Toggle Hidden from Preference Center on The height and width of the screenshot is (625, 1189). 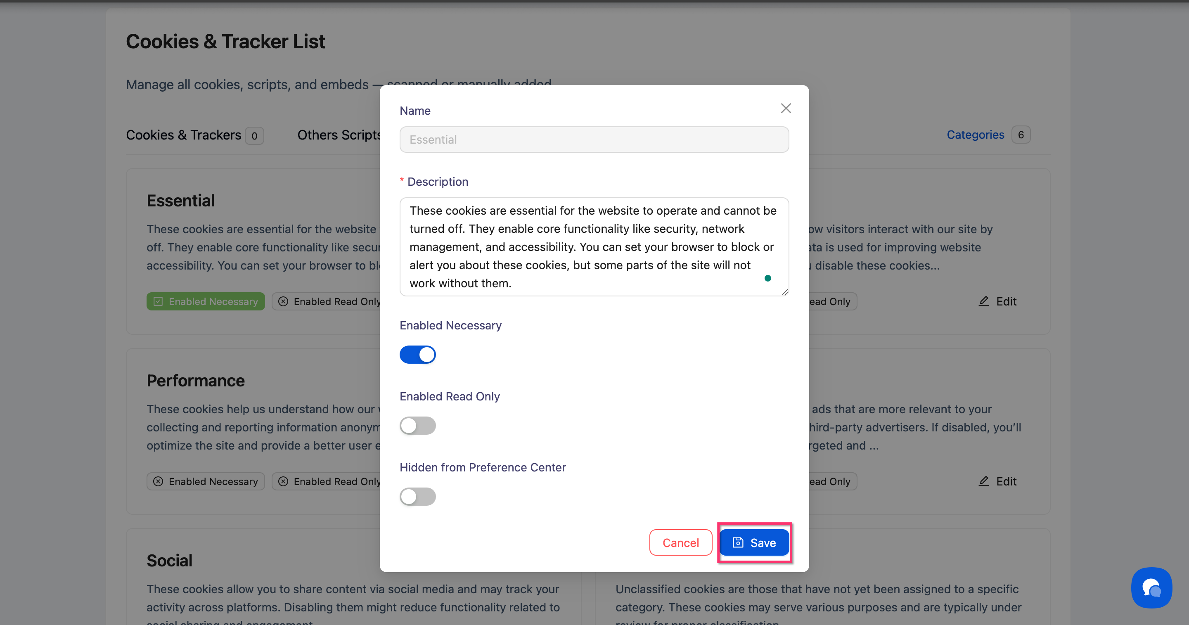pyautogui.click(x=418, y=496)
